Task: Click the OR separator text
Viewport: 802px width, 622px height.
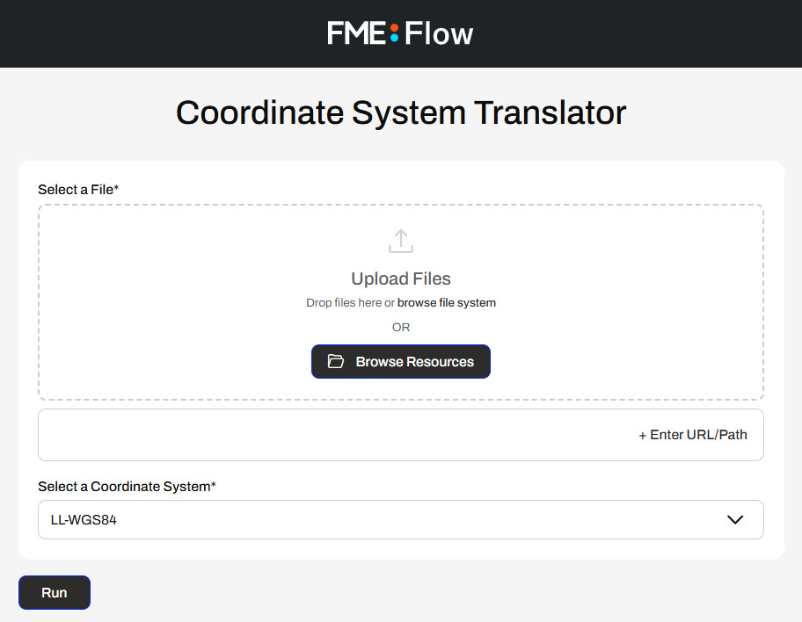Action: (x=401, y=328)
